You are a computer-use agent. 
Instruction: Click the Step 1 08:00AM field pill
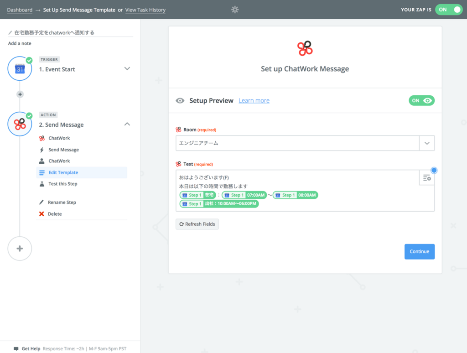[296, 195]
